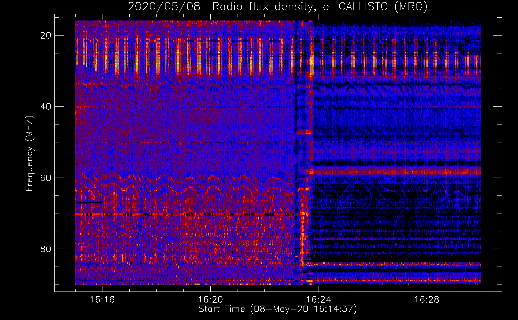Click the plot title '2020/05/08 Radio flux density'
518x320 pixels.
tap(278, 7)
